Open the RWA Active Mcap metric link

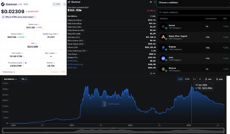coord(74,23)
